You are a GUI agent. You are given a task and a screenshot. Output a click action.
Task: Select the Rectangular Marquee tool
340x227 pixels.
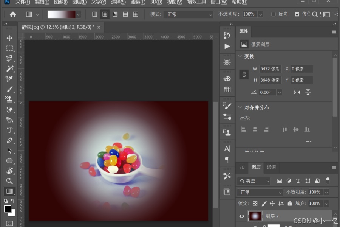pyautogui.click(x=9, y=48)
